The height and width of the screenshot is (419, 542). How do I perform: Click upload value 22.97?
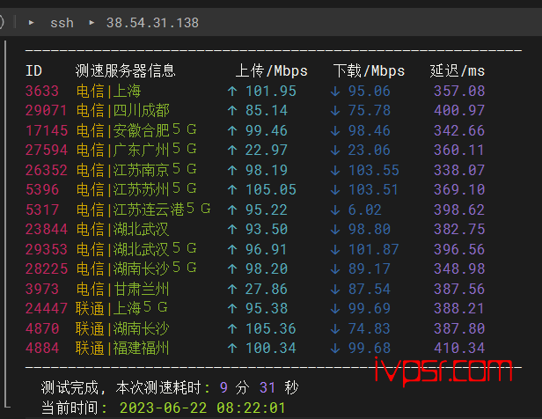267,150
